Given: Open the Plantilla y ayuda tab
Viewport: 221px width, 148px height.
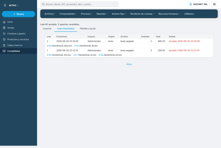Looking at the screenshot, I should (88, 29).
